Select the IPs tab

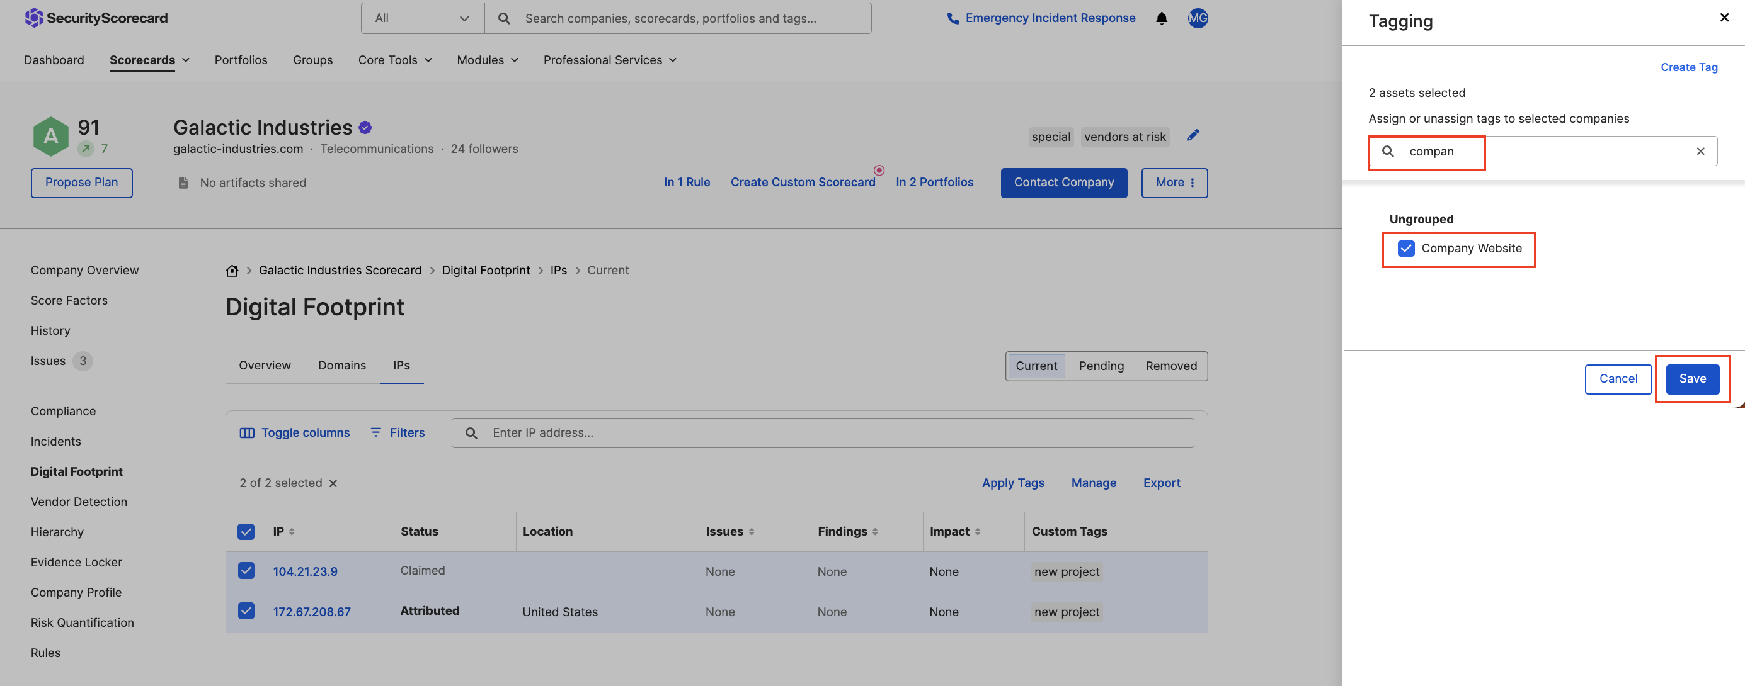click(402, 365)
